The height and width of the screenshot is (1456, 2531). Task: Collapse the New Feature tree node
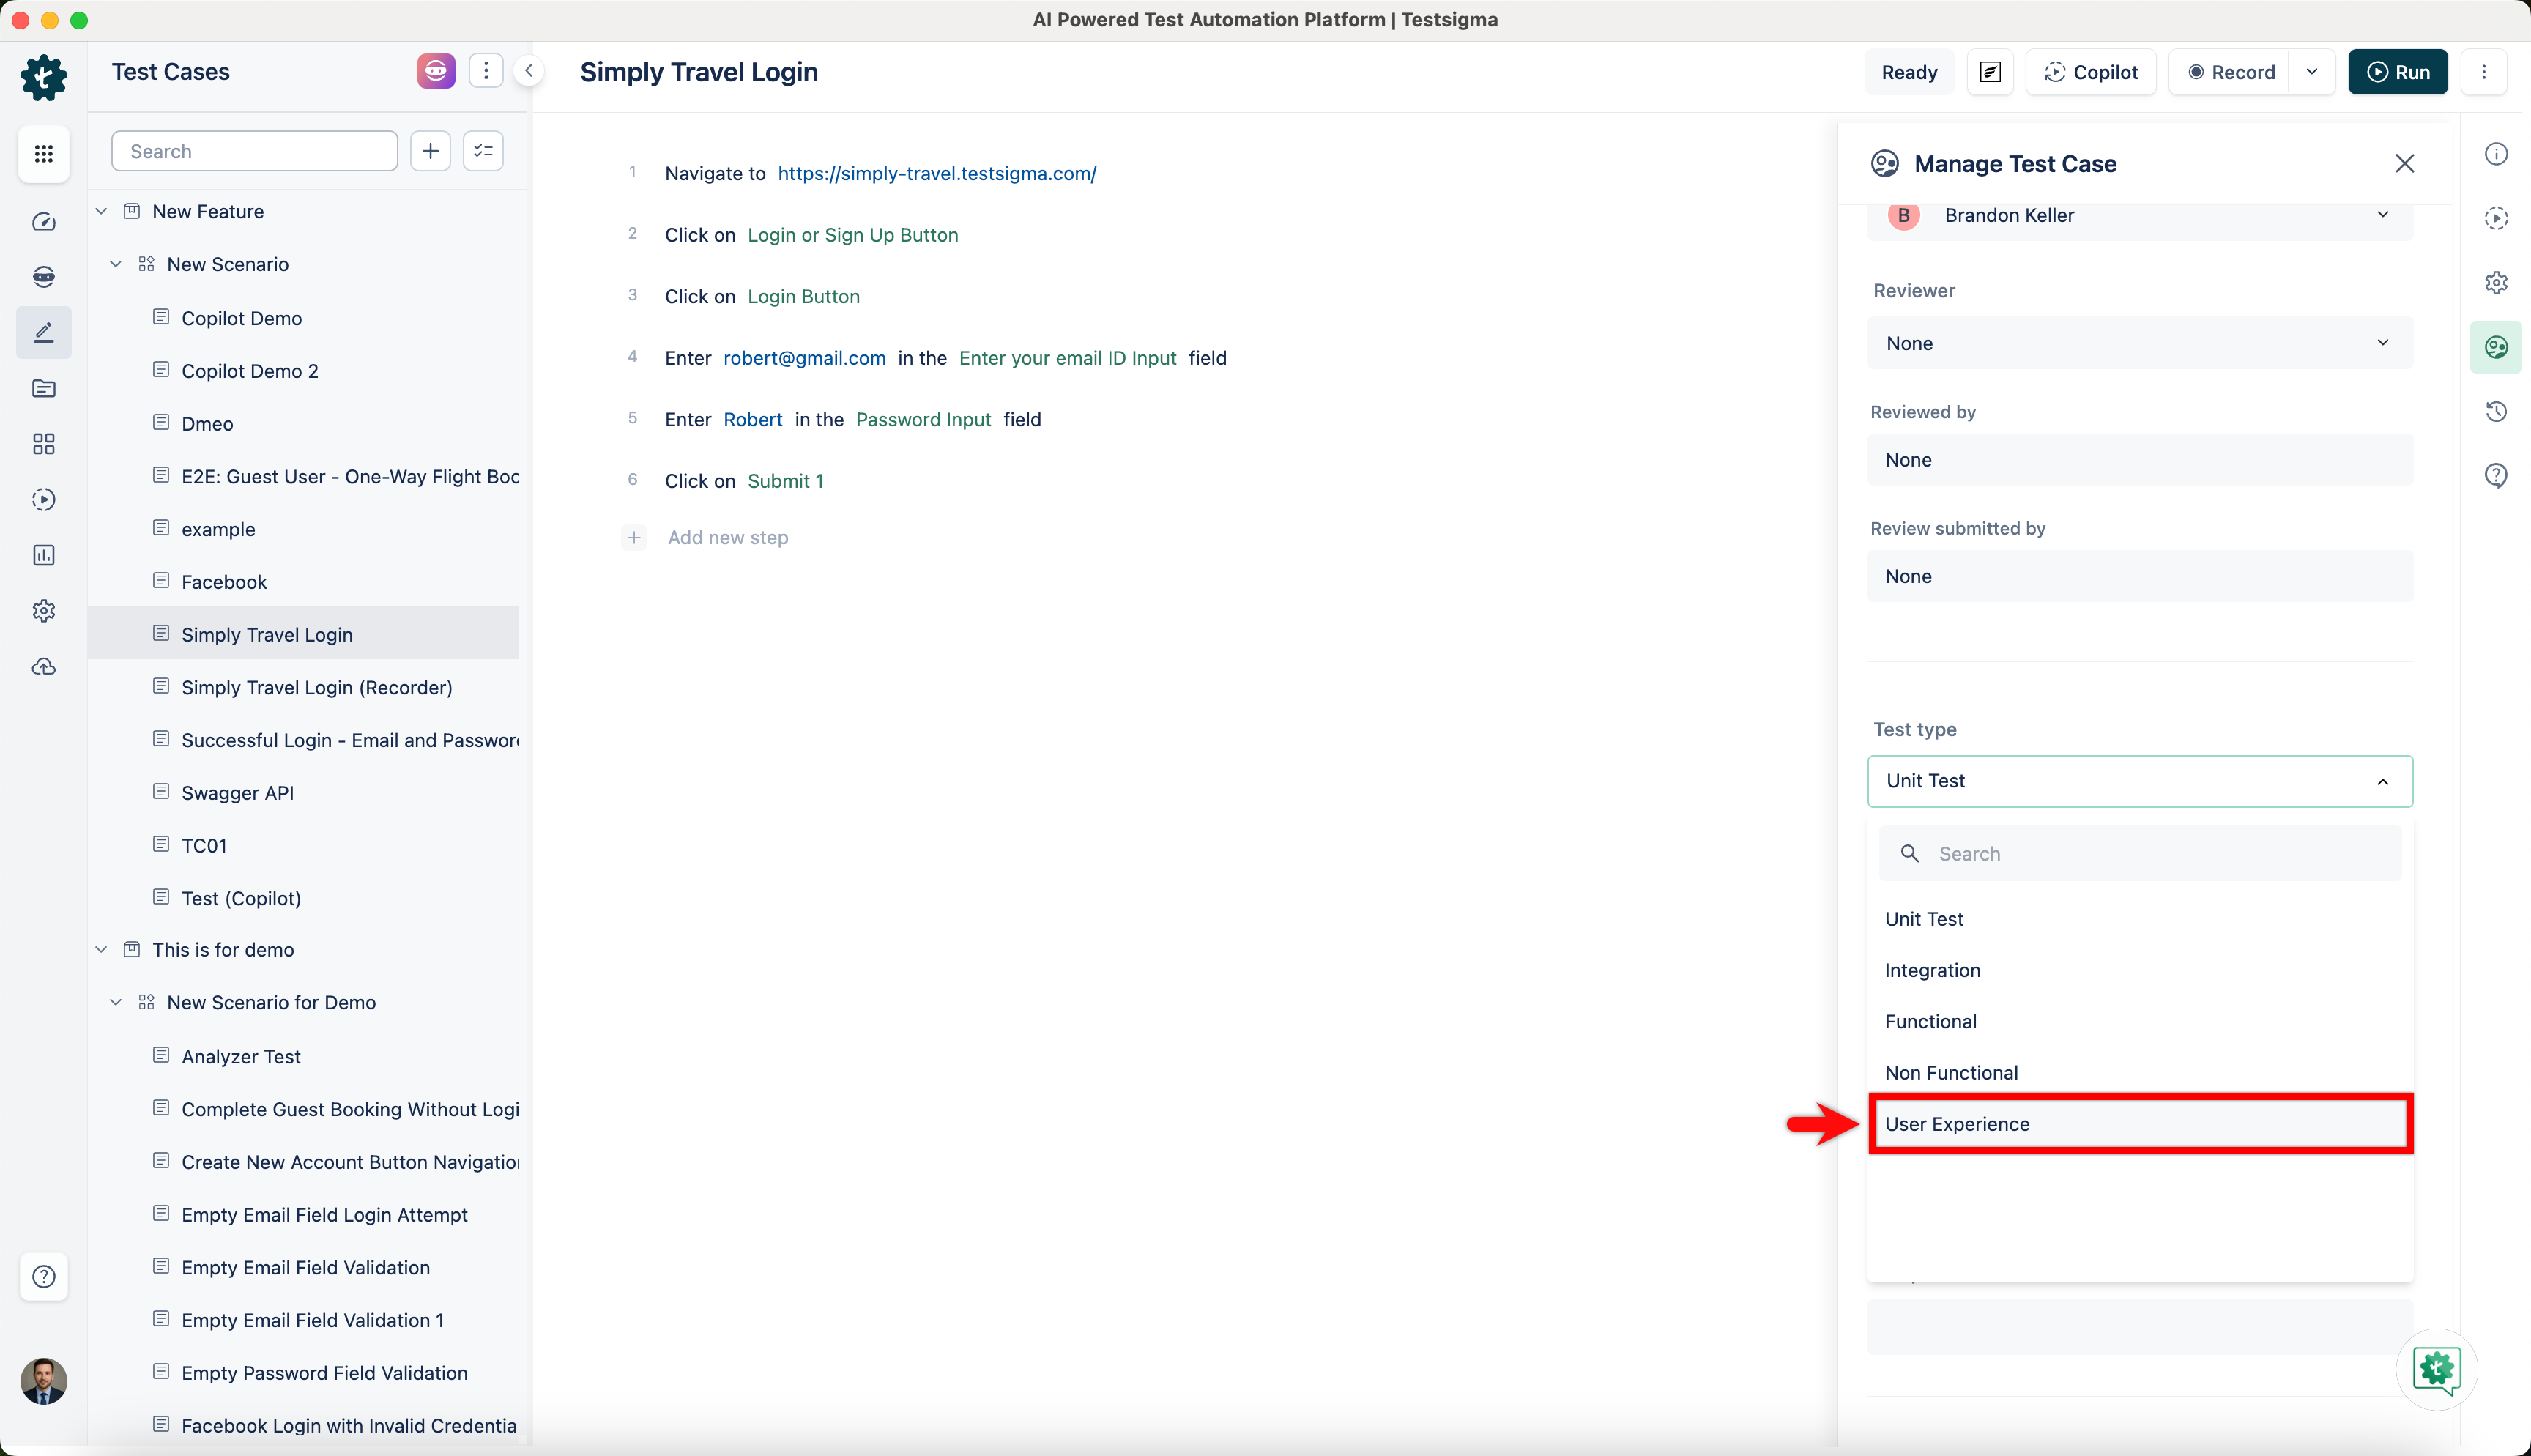101,210
